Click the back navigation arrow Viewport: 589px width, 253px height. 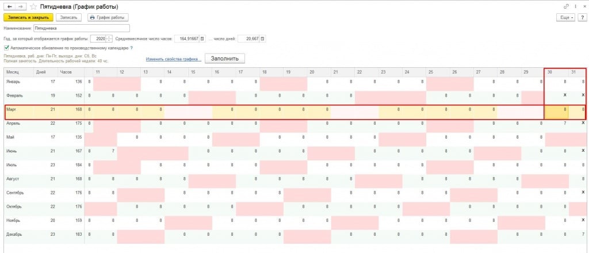tap(9, 6)
